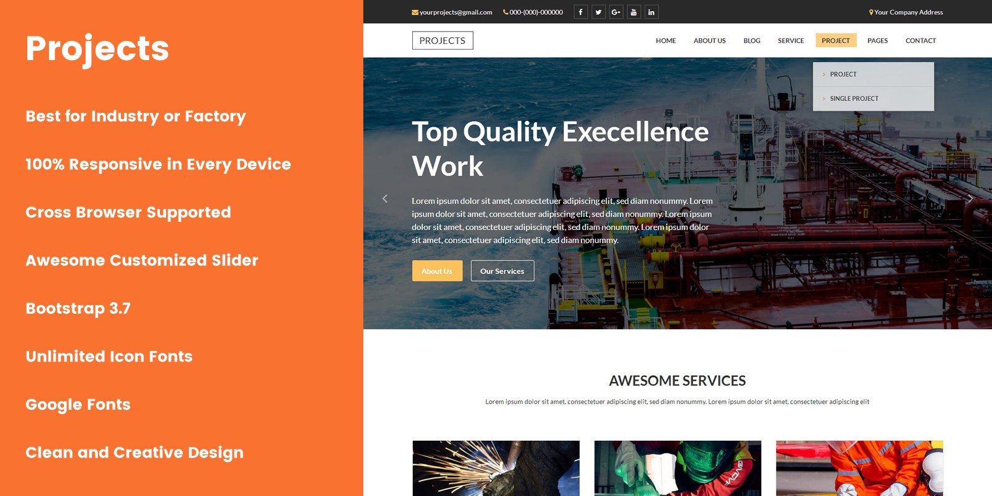Click the phone icon beside the phone number
Screen dimensions: 992x496
click(505, 12)
